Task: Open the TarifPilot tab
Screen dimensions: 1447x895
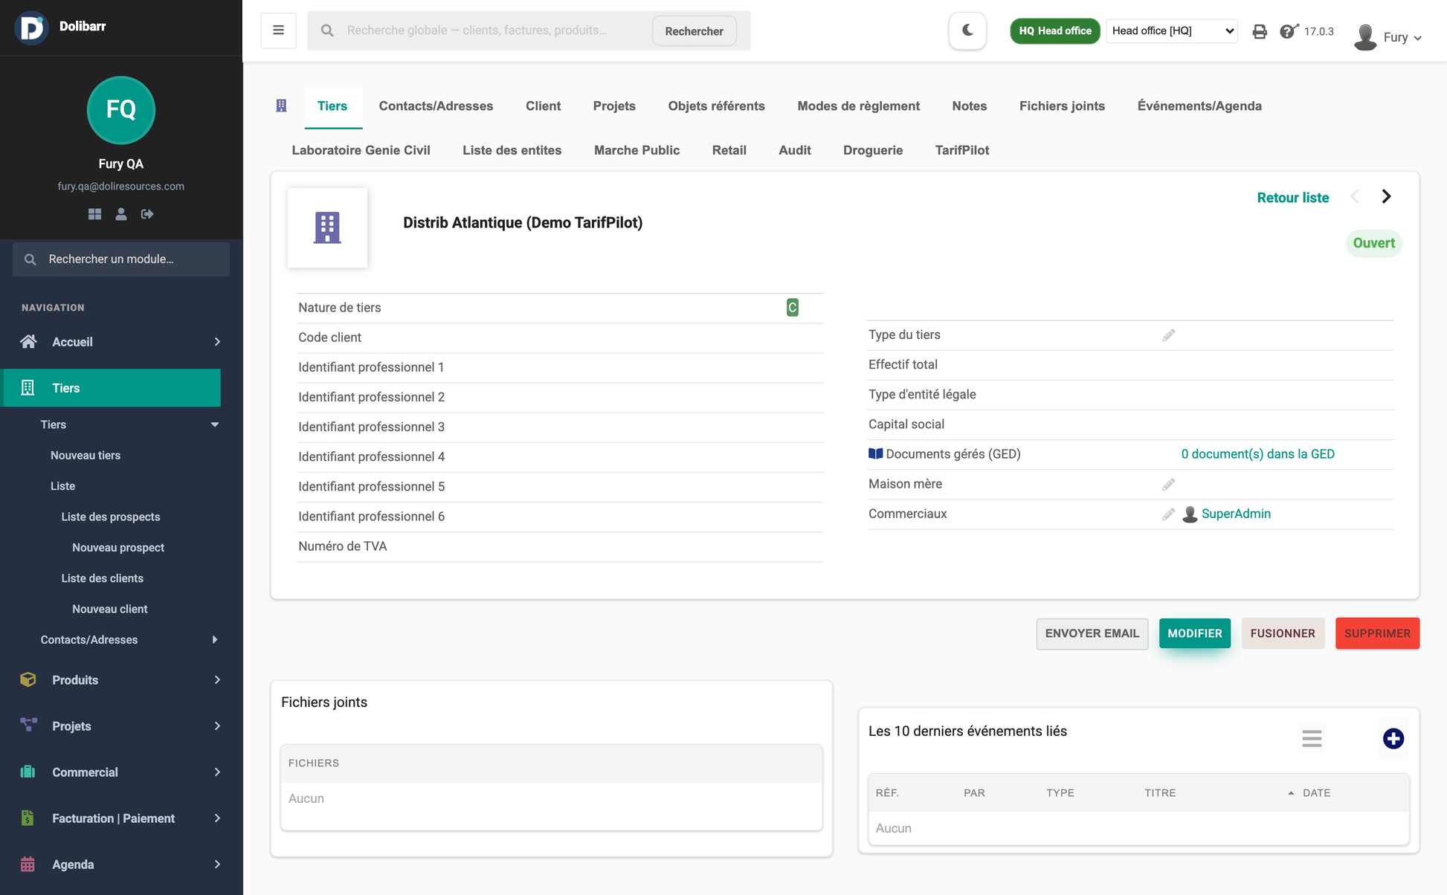Action: [962, 150]
